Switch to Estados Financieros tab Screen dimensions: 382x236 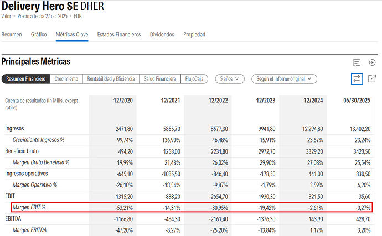tap(119, 34)
